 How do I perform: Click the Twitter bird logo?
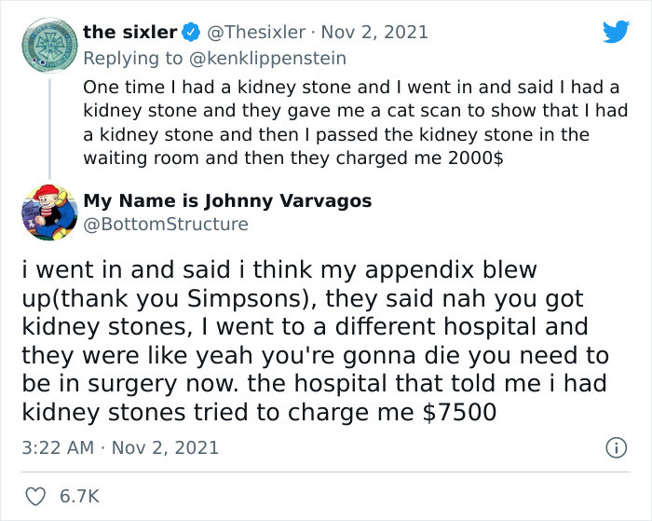[617, 31]
